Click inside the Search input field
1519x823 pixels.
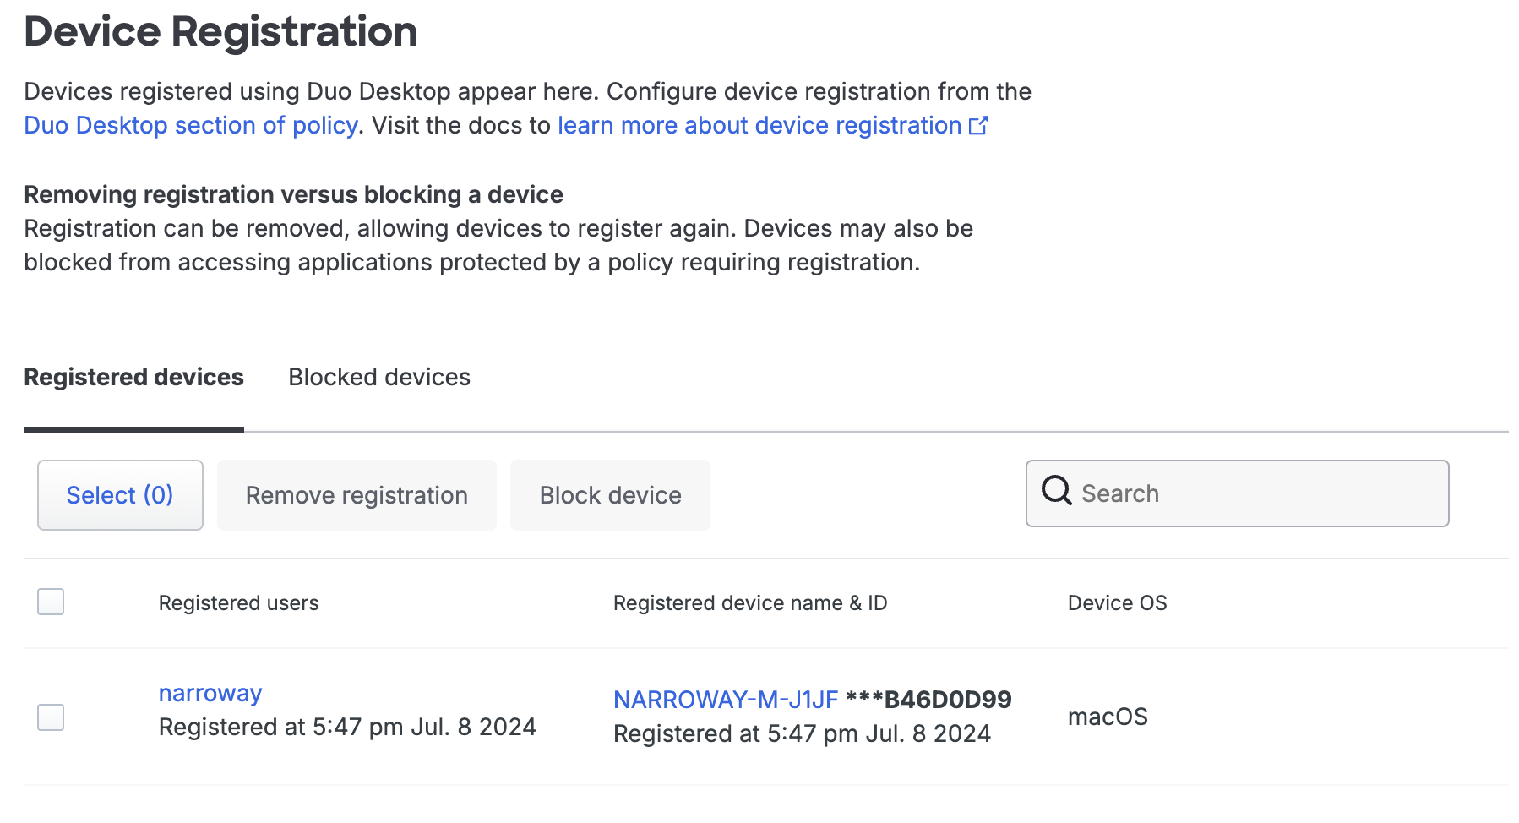[x=1225, y=493]
